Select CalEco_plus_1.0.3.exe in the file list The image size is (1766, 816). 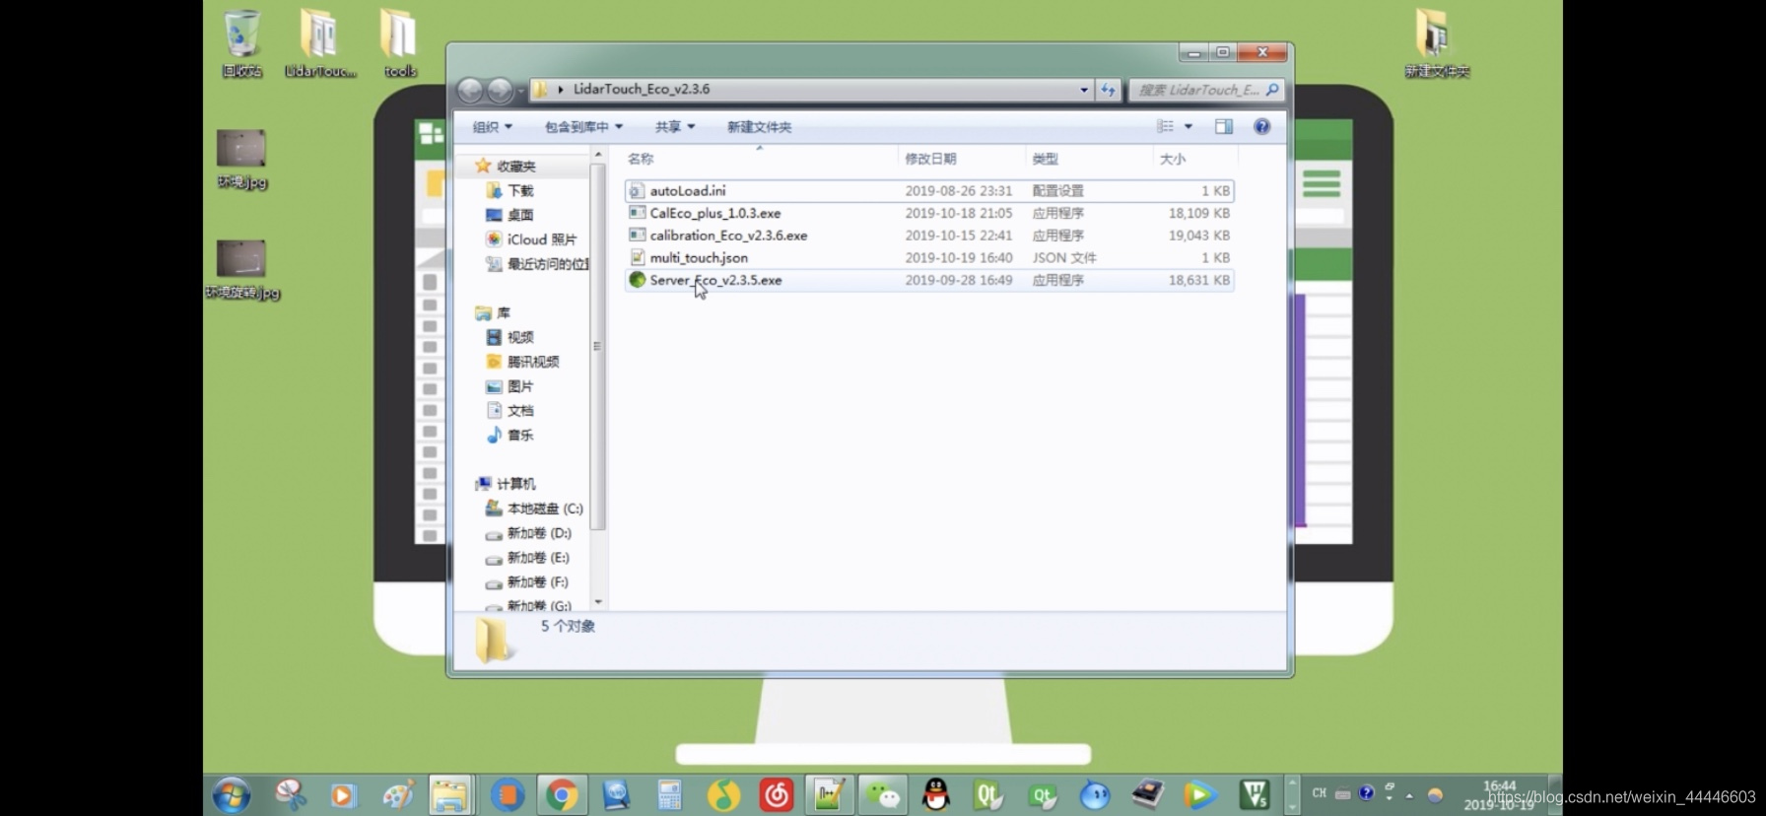click(x=929, y=213)
